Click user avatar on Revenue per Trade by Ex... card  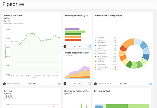click(x=65, y=46)
